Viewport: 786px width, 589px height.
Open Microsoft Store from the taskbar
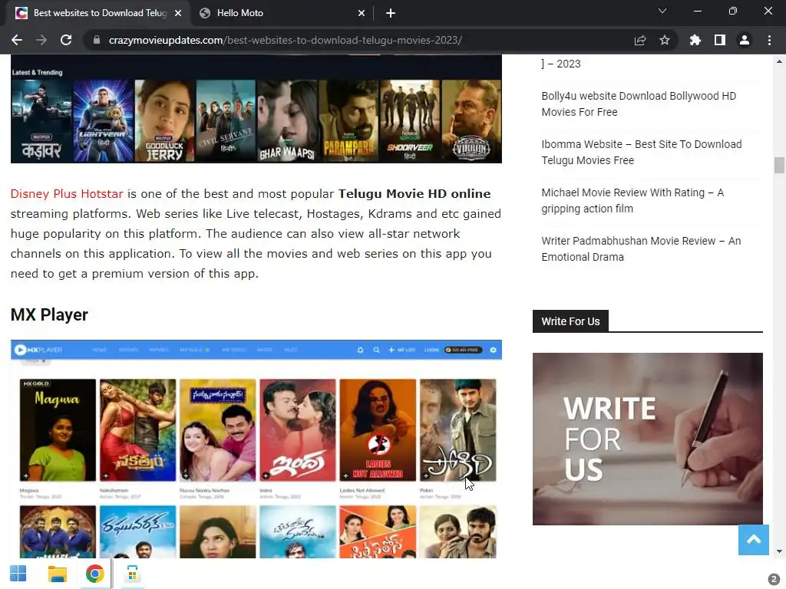132,574
